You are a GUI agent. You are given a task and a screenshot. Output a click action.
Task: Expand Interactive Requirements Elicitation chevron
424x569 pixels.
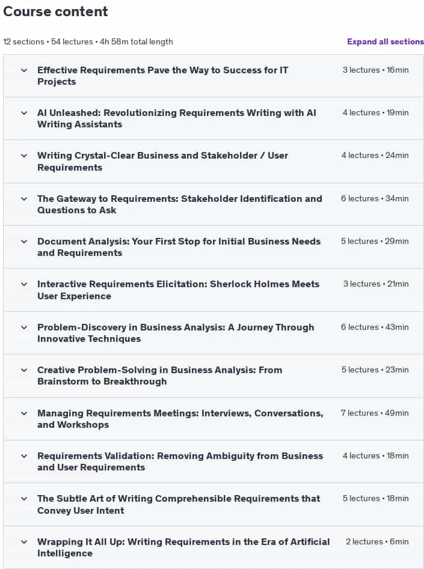[x=24, y=284]
